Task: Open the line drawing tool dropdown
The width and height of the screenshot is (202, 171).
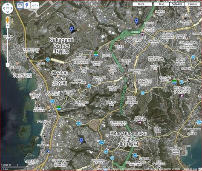Action: pyautogui.click(x=35, y=6)
